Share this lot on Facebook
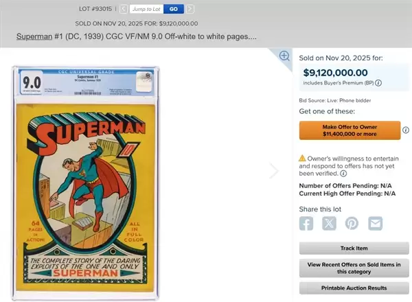The height and width of the screenshot is (302, 412). pos(306,224)
